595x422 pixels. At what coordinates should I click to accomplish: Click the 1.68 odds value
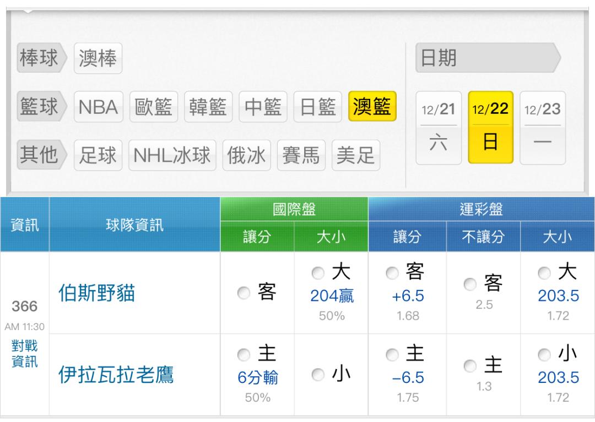point(408,316)
